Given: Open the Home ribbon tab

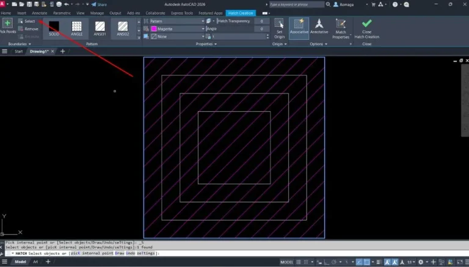Looking at the screenshot, I should point(5,13).
